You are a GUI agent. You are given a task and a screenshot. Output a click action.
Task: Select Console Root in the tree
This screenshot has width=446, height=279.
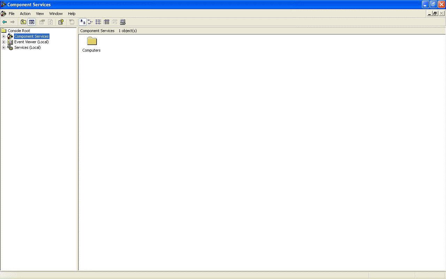[19, 31]
